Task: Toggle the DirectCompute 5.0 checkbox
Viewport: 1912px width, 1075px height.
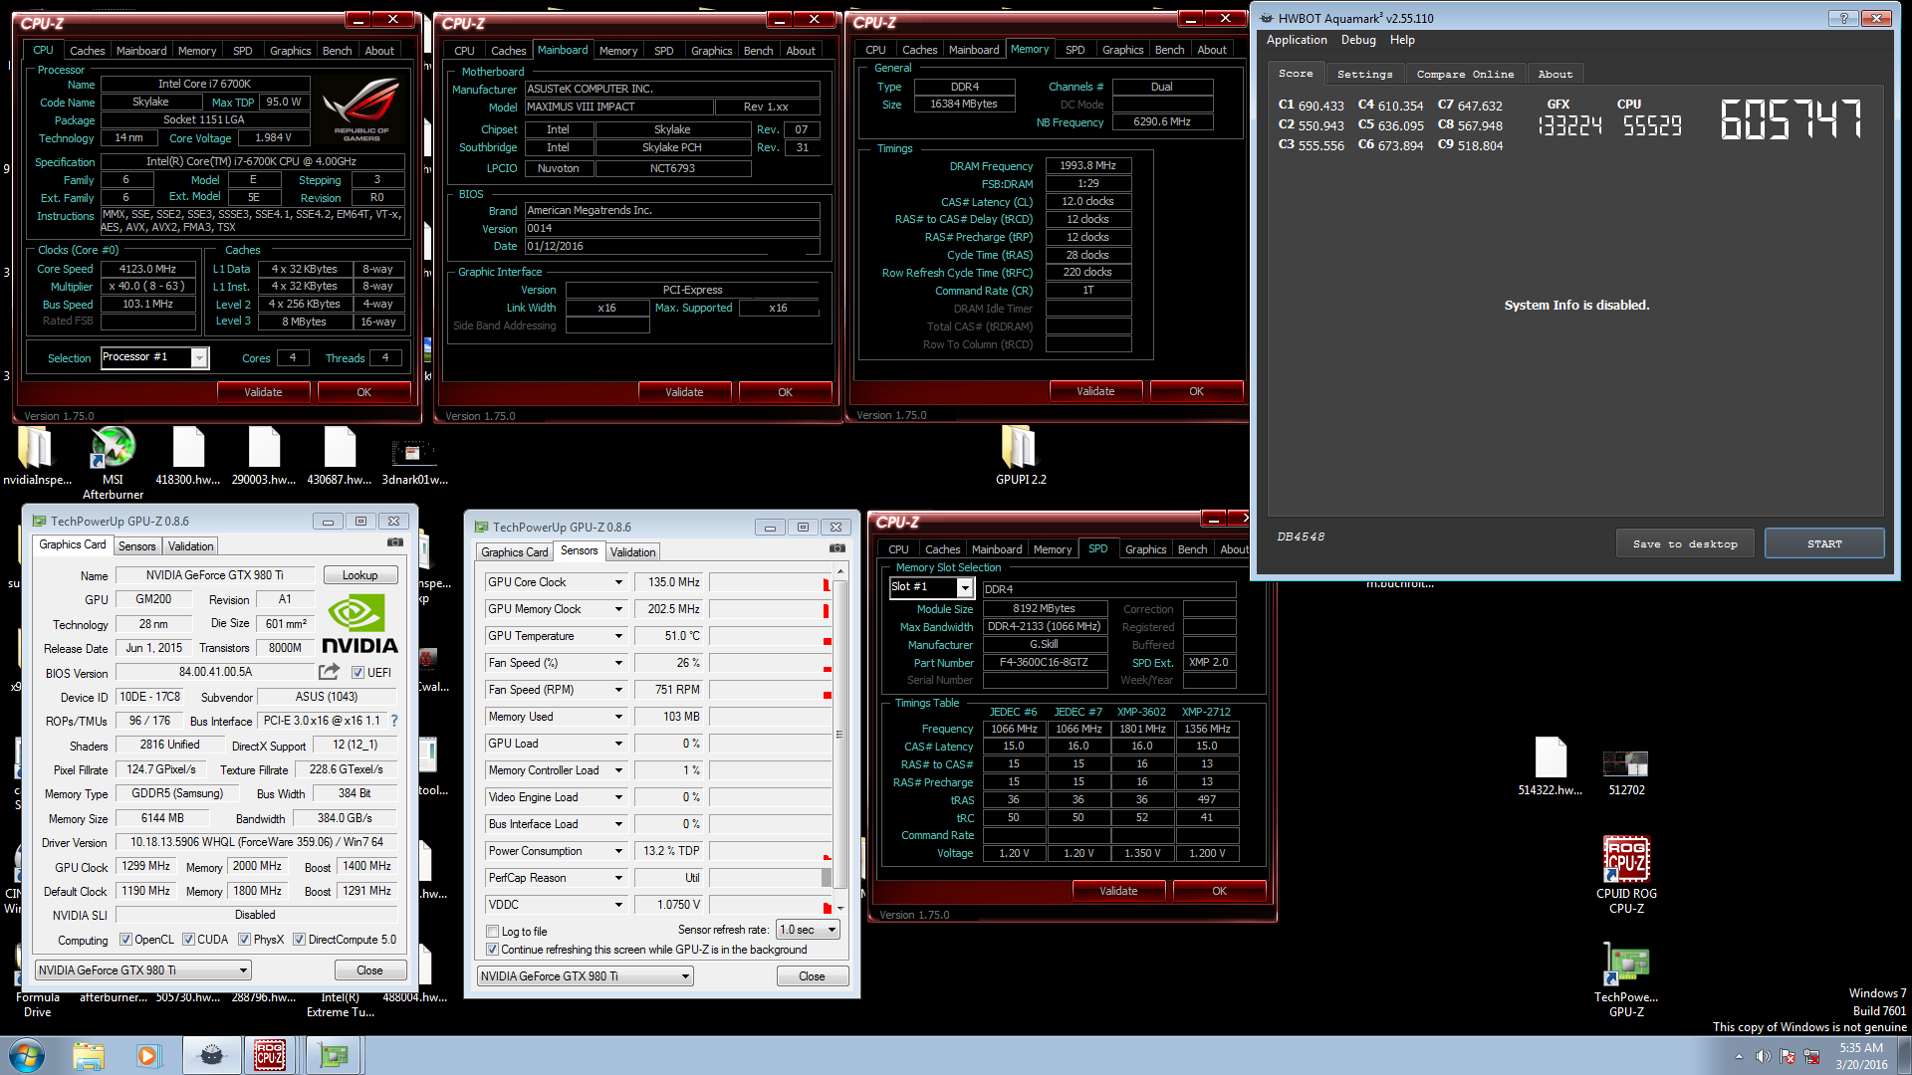Action: [299, 940]
